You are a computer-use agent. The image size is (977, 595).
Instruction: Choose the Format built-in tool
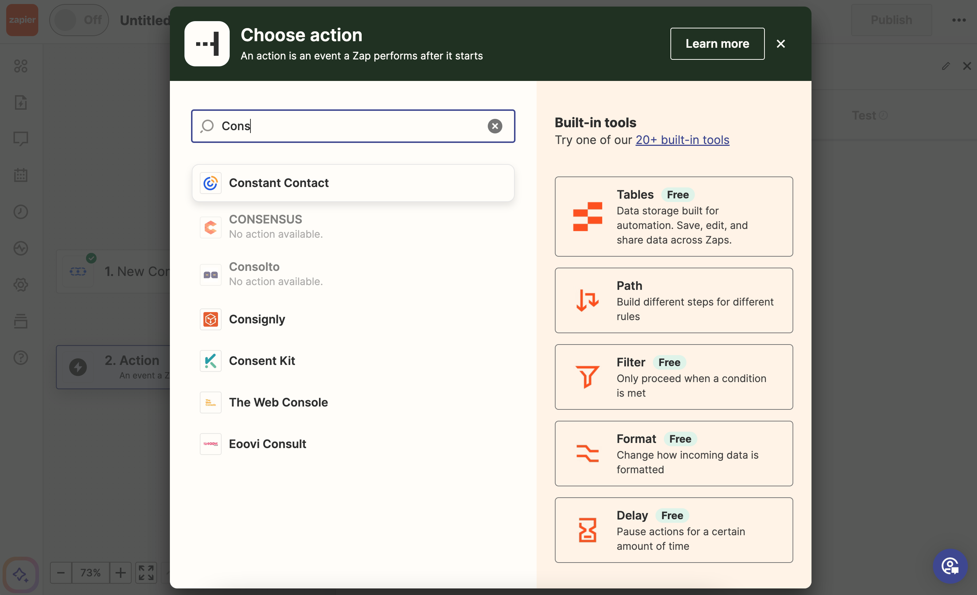coord(673,454)
